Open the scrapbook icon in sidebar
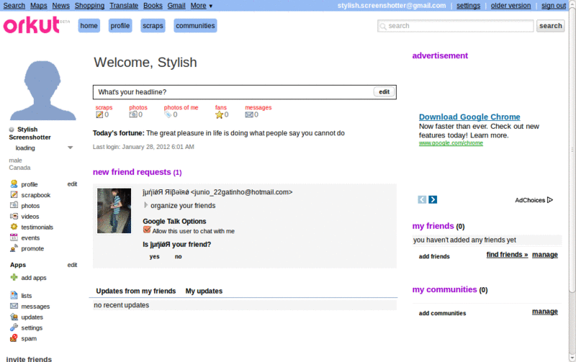Screen dimensions: 576x362 click(x=14, y=194)
